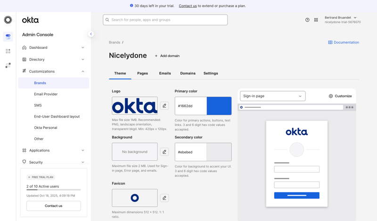Viewport: 377px width, 221px height.
Task: Expand the Dashboard menu chevron
Action: [83, 47]
